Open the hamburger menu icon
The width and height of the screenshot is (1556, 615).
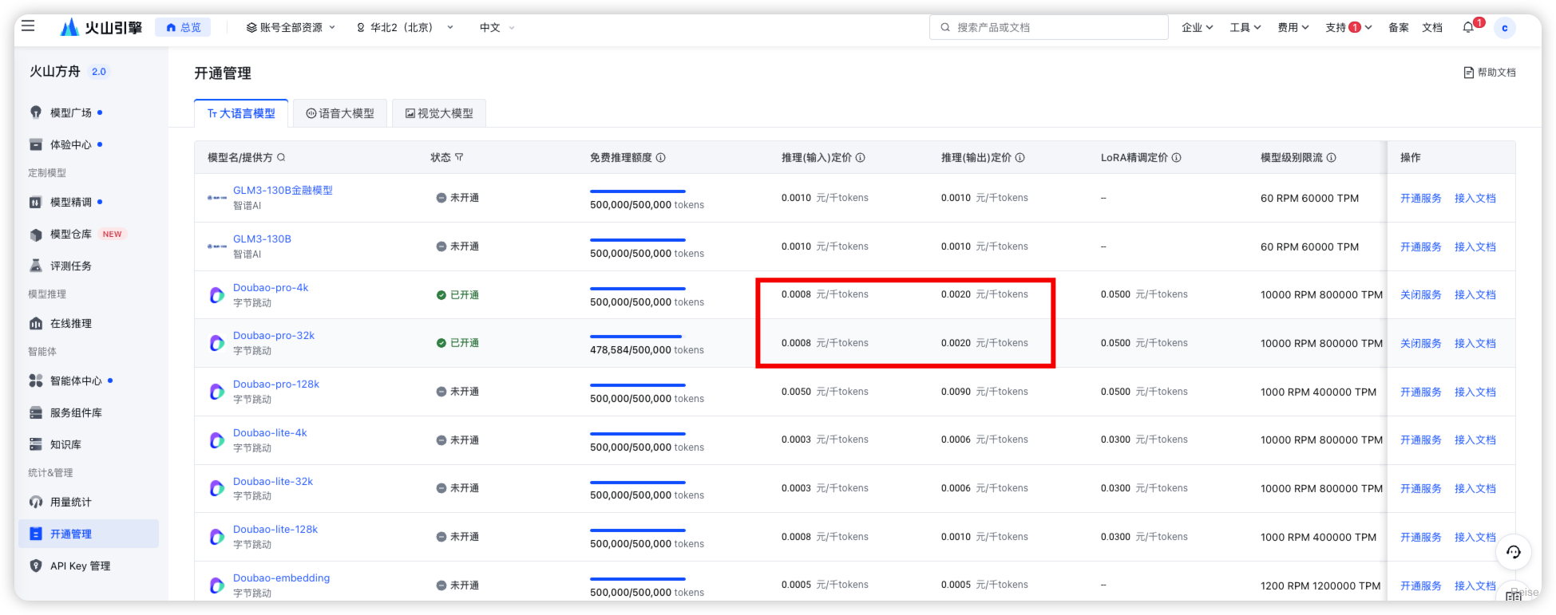pos(28,26)
